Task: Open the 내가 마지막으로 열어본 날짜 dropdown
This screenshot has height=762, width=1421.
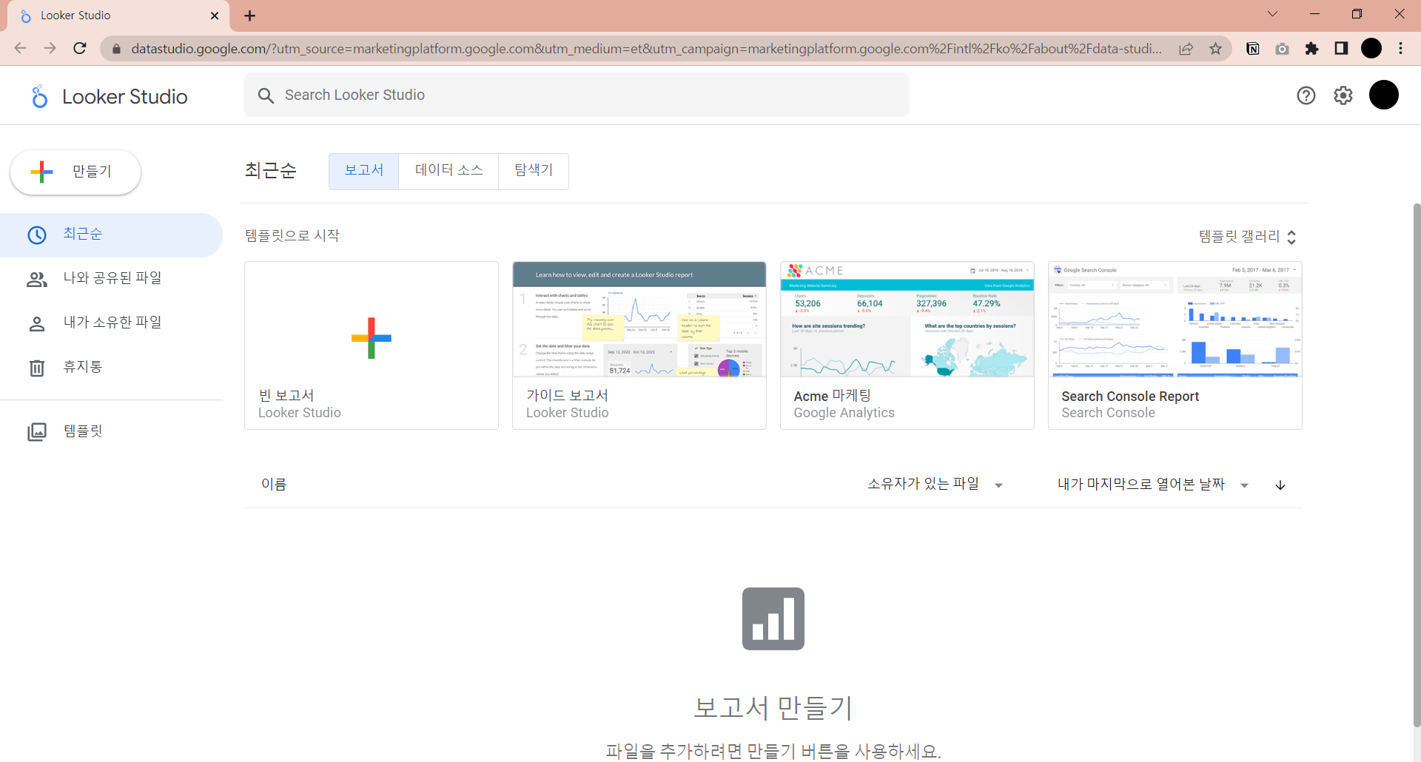Action: tap(1153, 485)
